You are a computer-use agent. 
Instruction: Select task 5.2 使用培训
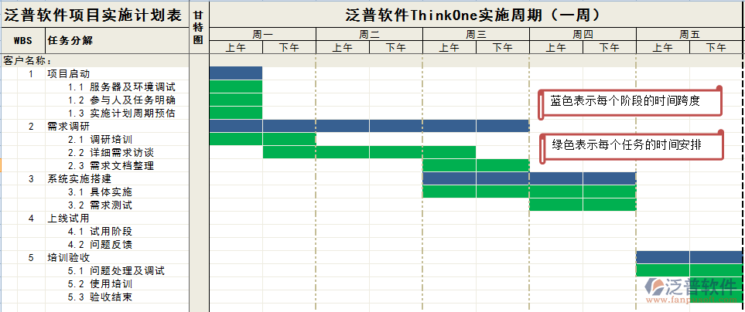pos(100,284)
